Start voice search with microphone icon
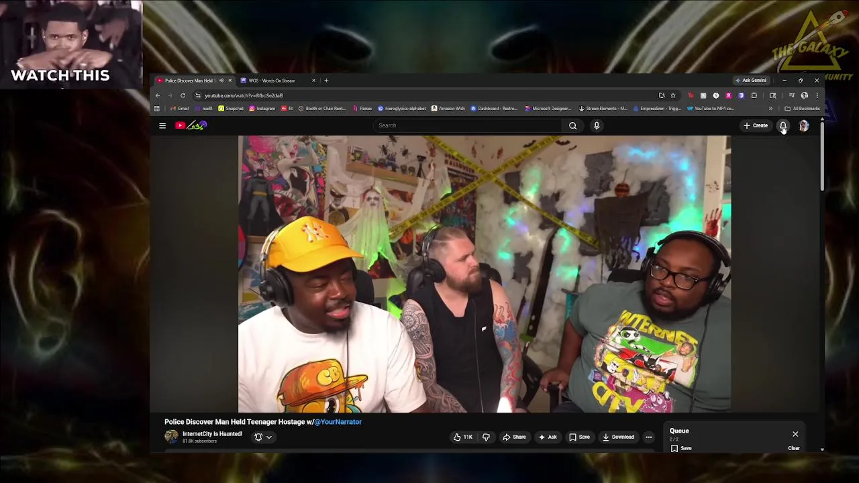Viewport: 859px width, 483px height. [597, 125]
